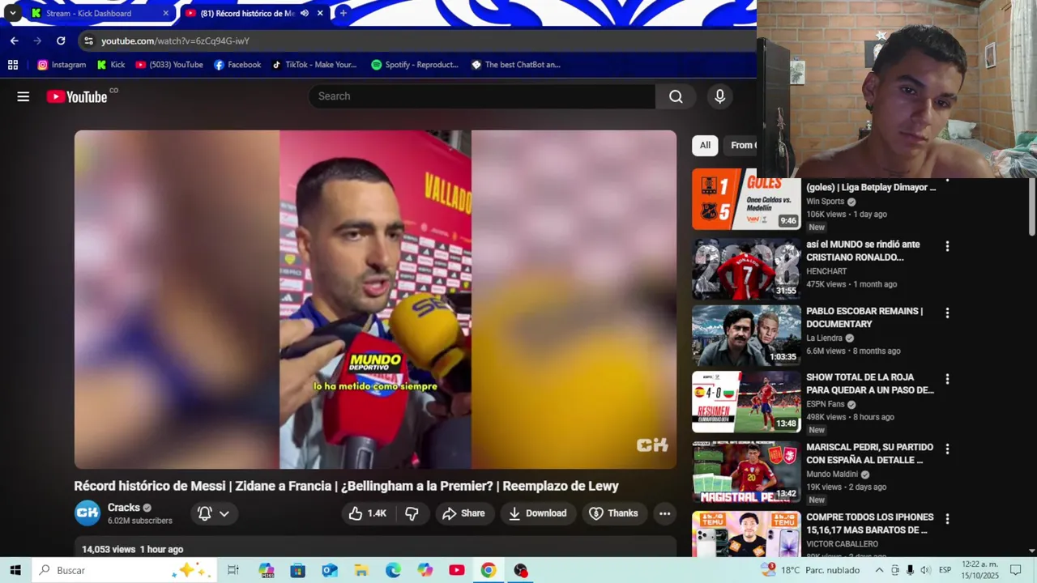The height and width of the screenshot is (583, 1037).
Task: Open Task View on taskbar
Action: click(233, 570)
